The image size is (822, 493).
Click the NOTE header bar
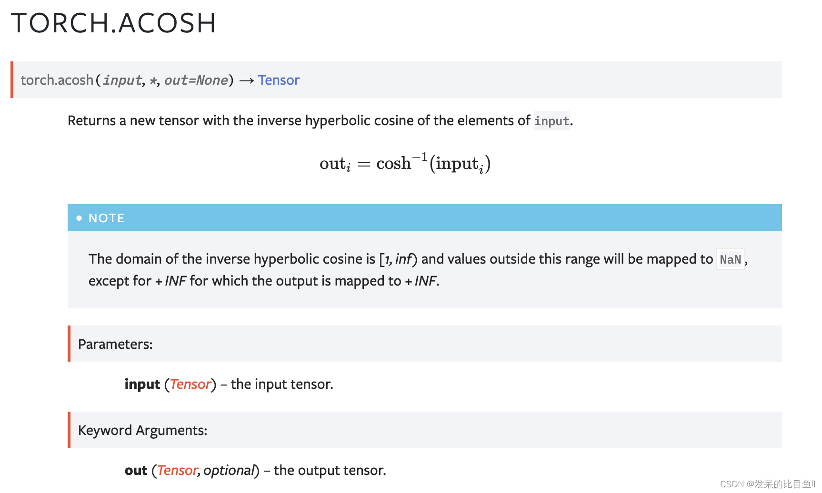(x=425, y=217)
